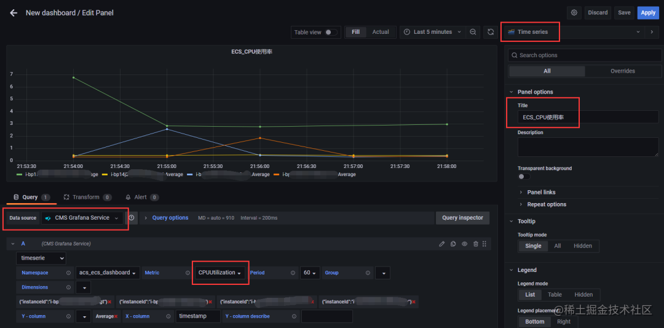The image size is (664, 328).
Task: Open Period 60 dropdown
Action: point(310,273)
